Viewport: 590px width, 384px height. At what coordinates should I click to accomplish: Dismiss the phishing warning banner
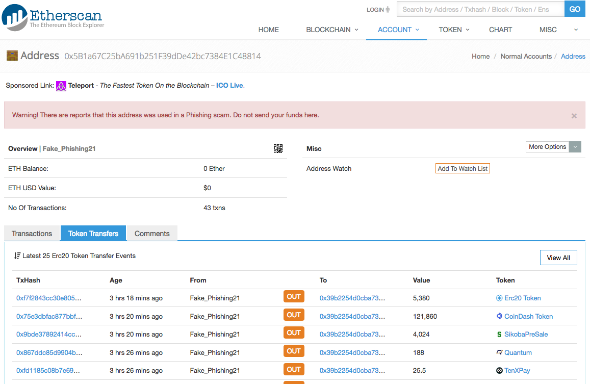coord(574,116)
